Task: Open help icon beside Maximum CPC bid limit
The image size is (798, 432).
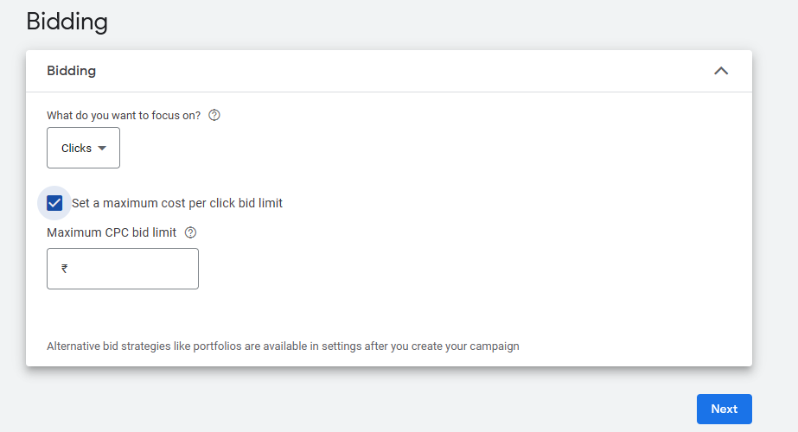Action: [191, 232]
